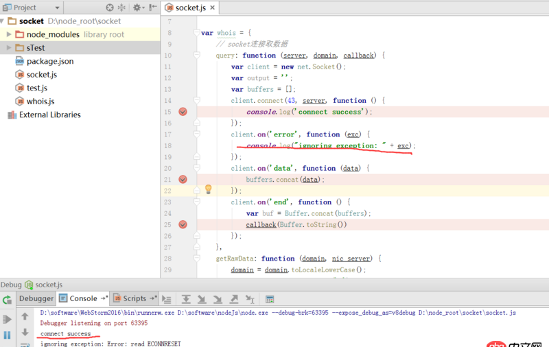This screenshot has height=347, width=549.
Task: Click the Step Out debug icon
Action: [233, 299]
